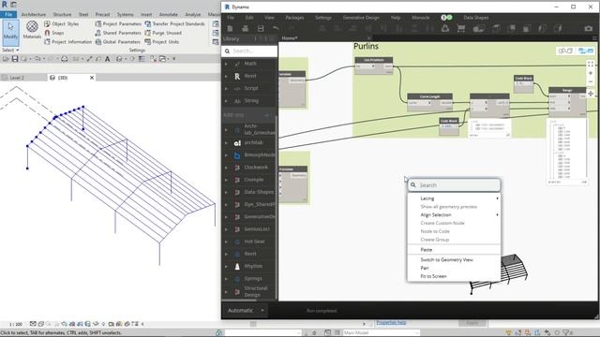The image size is (600, 337).
Task: Click the Add-ons plus button in library
Action: 266,115
